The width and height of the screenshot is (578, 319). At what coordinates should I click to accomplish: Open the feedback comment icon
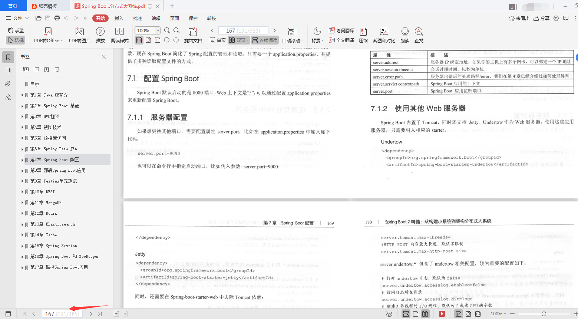click(566, 18)
